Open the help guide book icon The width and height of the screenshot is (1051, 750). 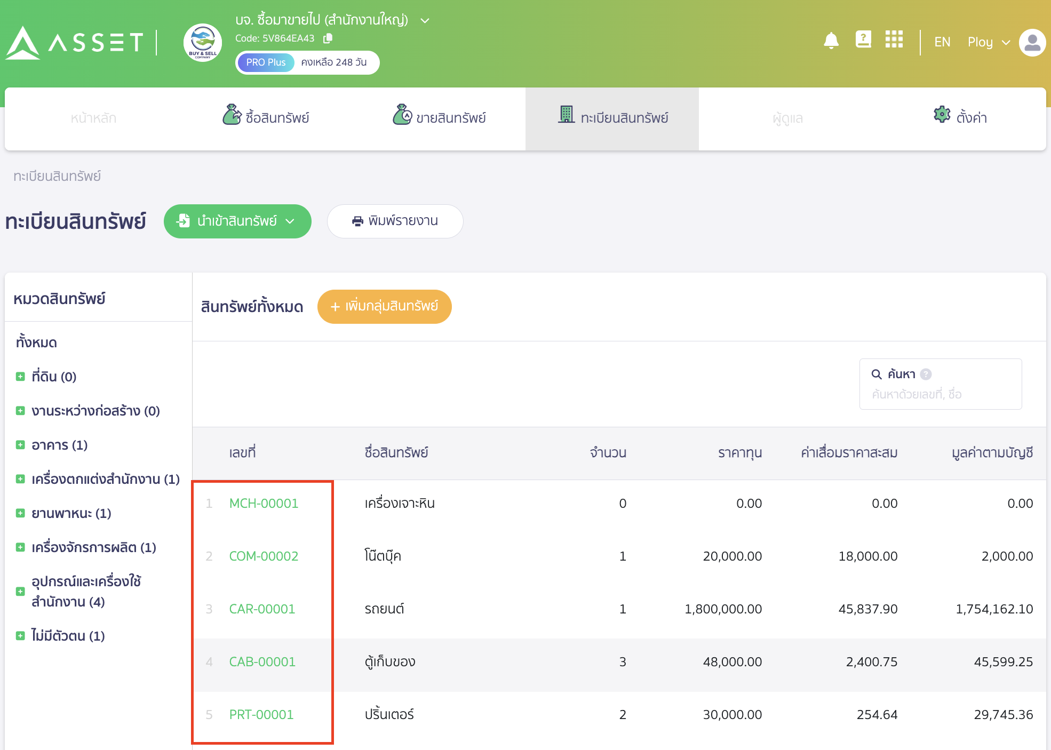click(863, 39)
